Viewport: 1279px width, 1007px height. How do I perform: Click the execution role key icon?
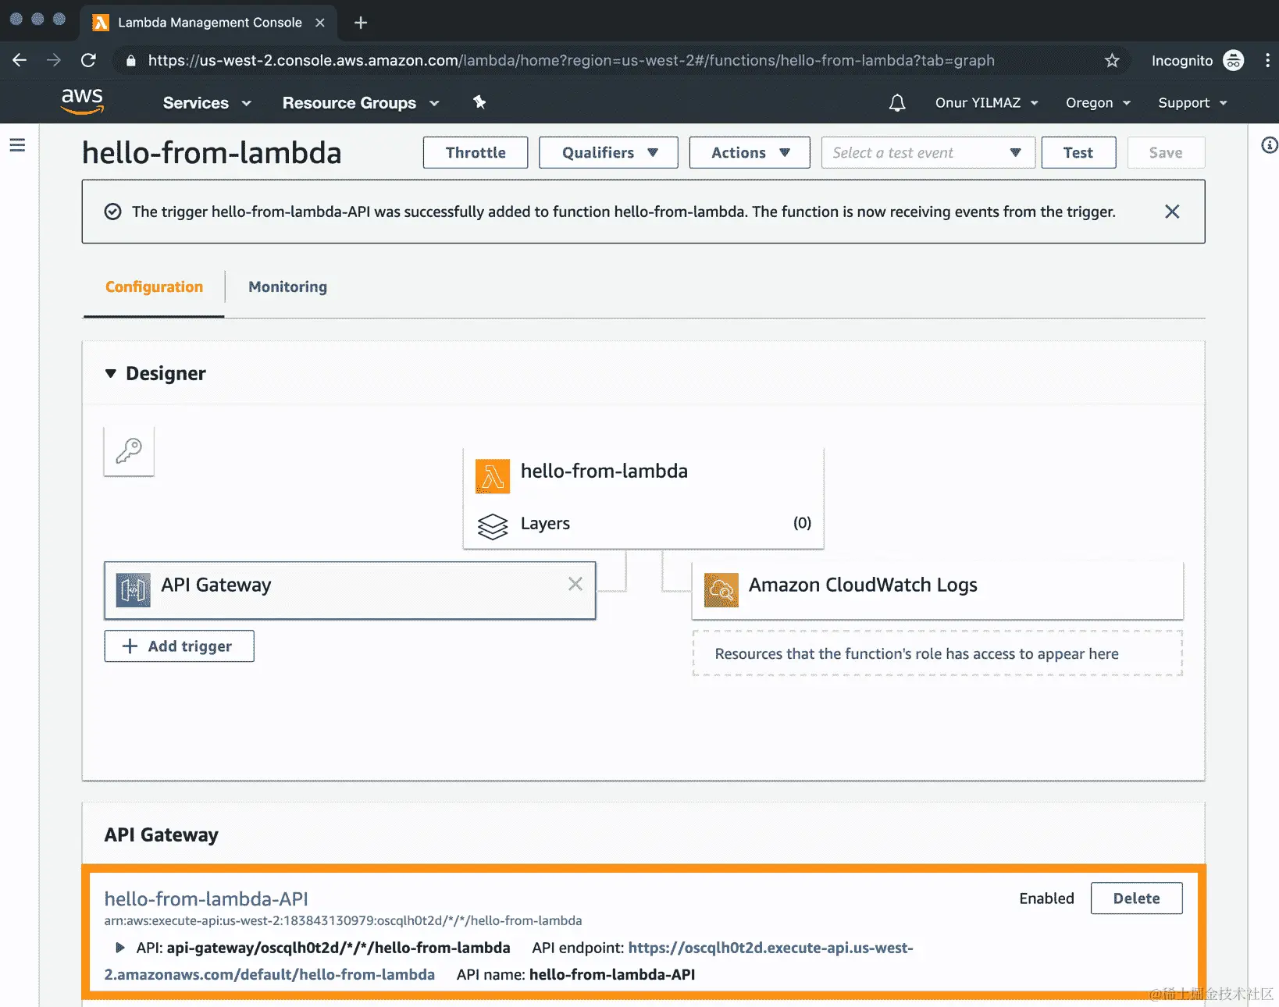tap(128, 450)
